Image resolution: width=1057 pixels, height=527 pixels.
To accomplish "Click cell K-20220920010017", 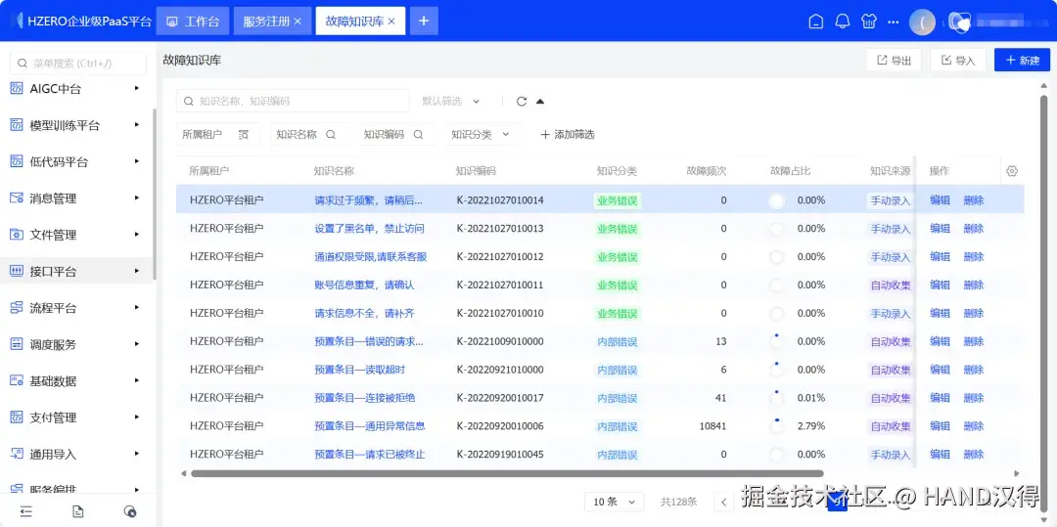I will pos(500,398).
